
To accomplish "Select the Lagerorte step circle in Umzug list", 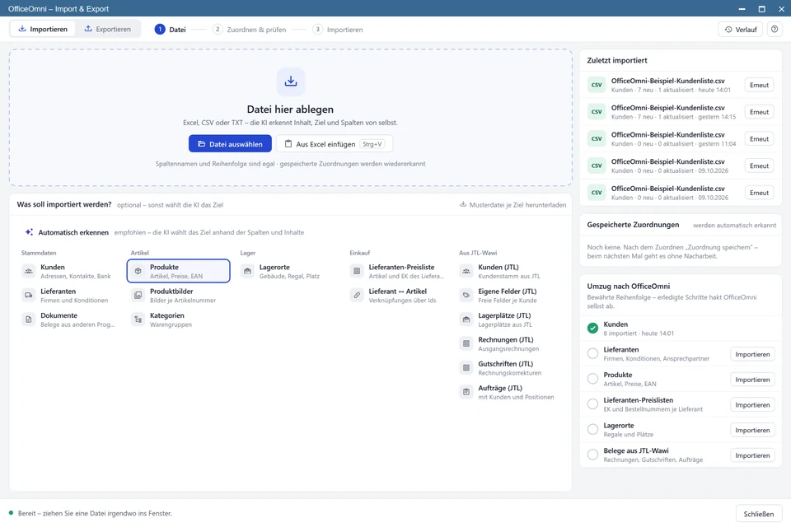I will point(592,429).
